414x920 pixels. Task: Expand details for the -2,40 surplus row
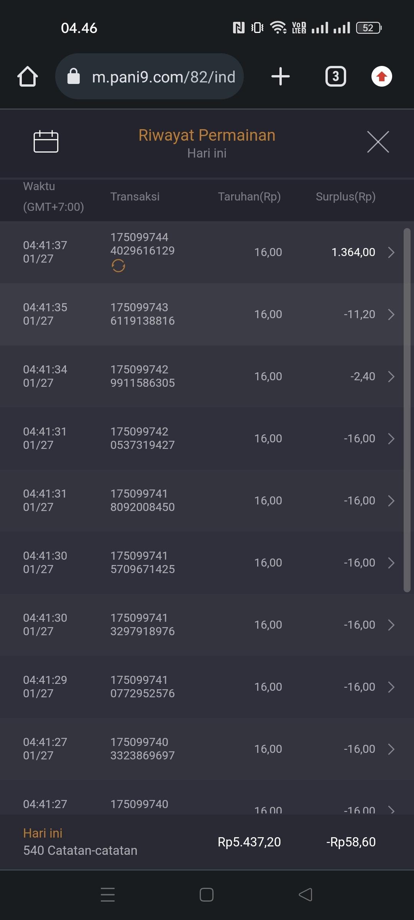tap(391, 376)
